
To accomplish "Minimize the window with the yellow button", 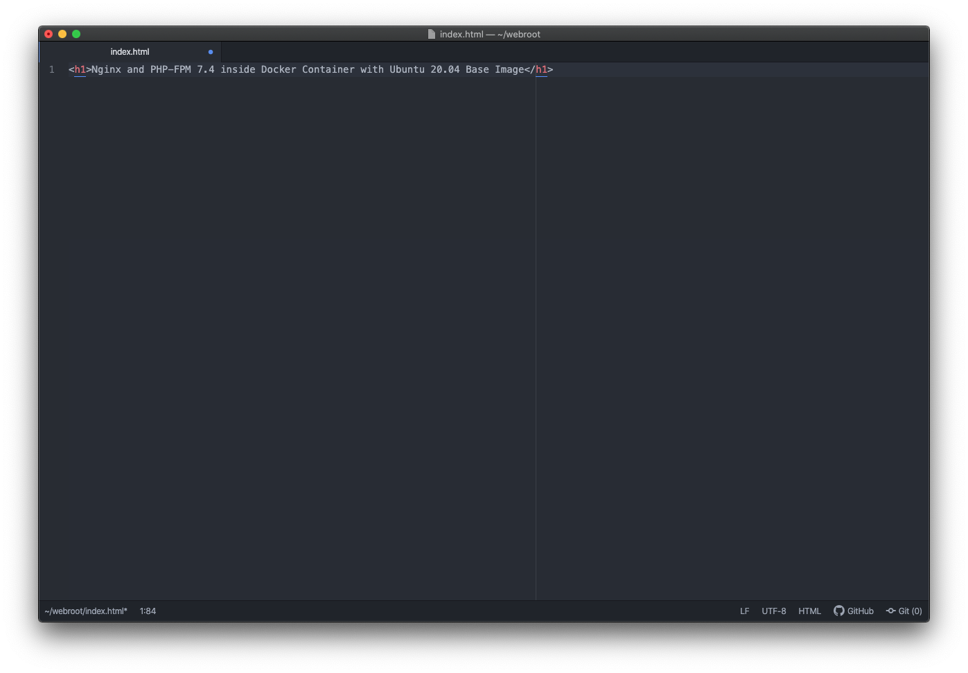I will pos(62,34).
